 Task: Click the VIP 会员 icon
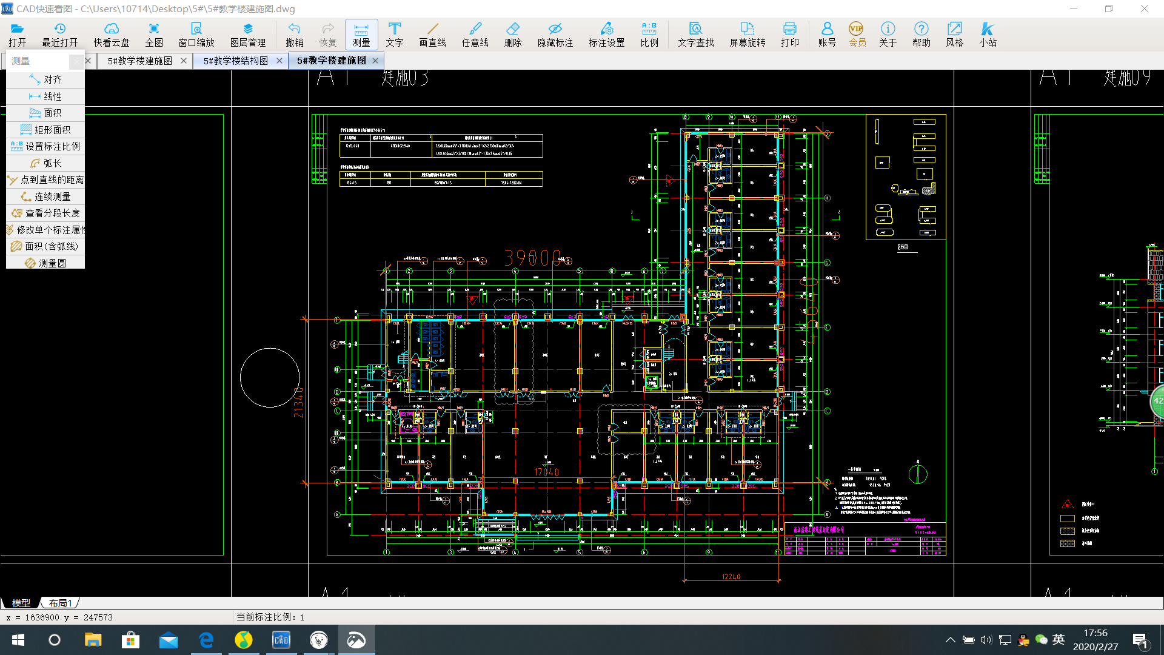[857, 35]
